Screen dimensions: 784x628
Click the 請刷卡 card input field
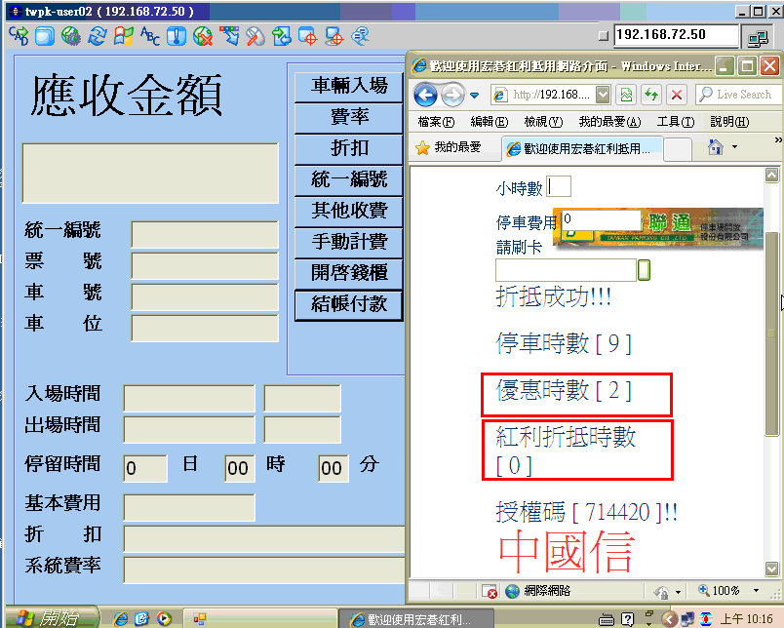click(566, 270)
